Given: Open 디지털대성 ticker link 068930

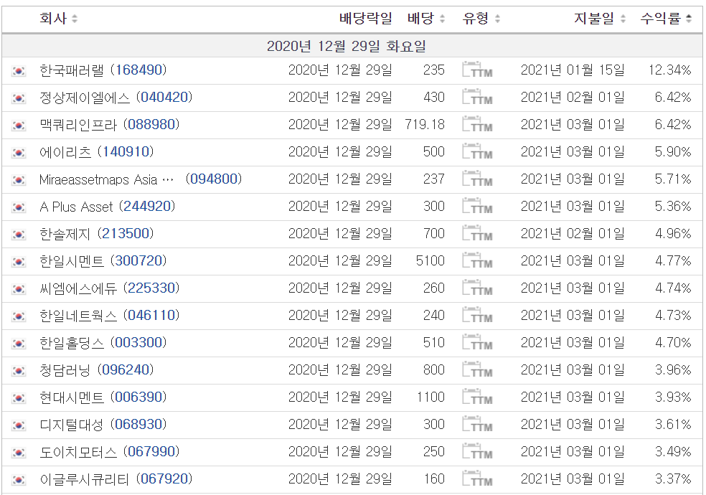Looking at the screenshot, I should (138, 424).
